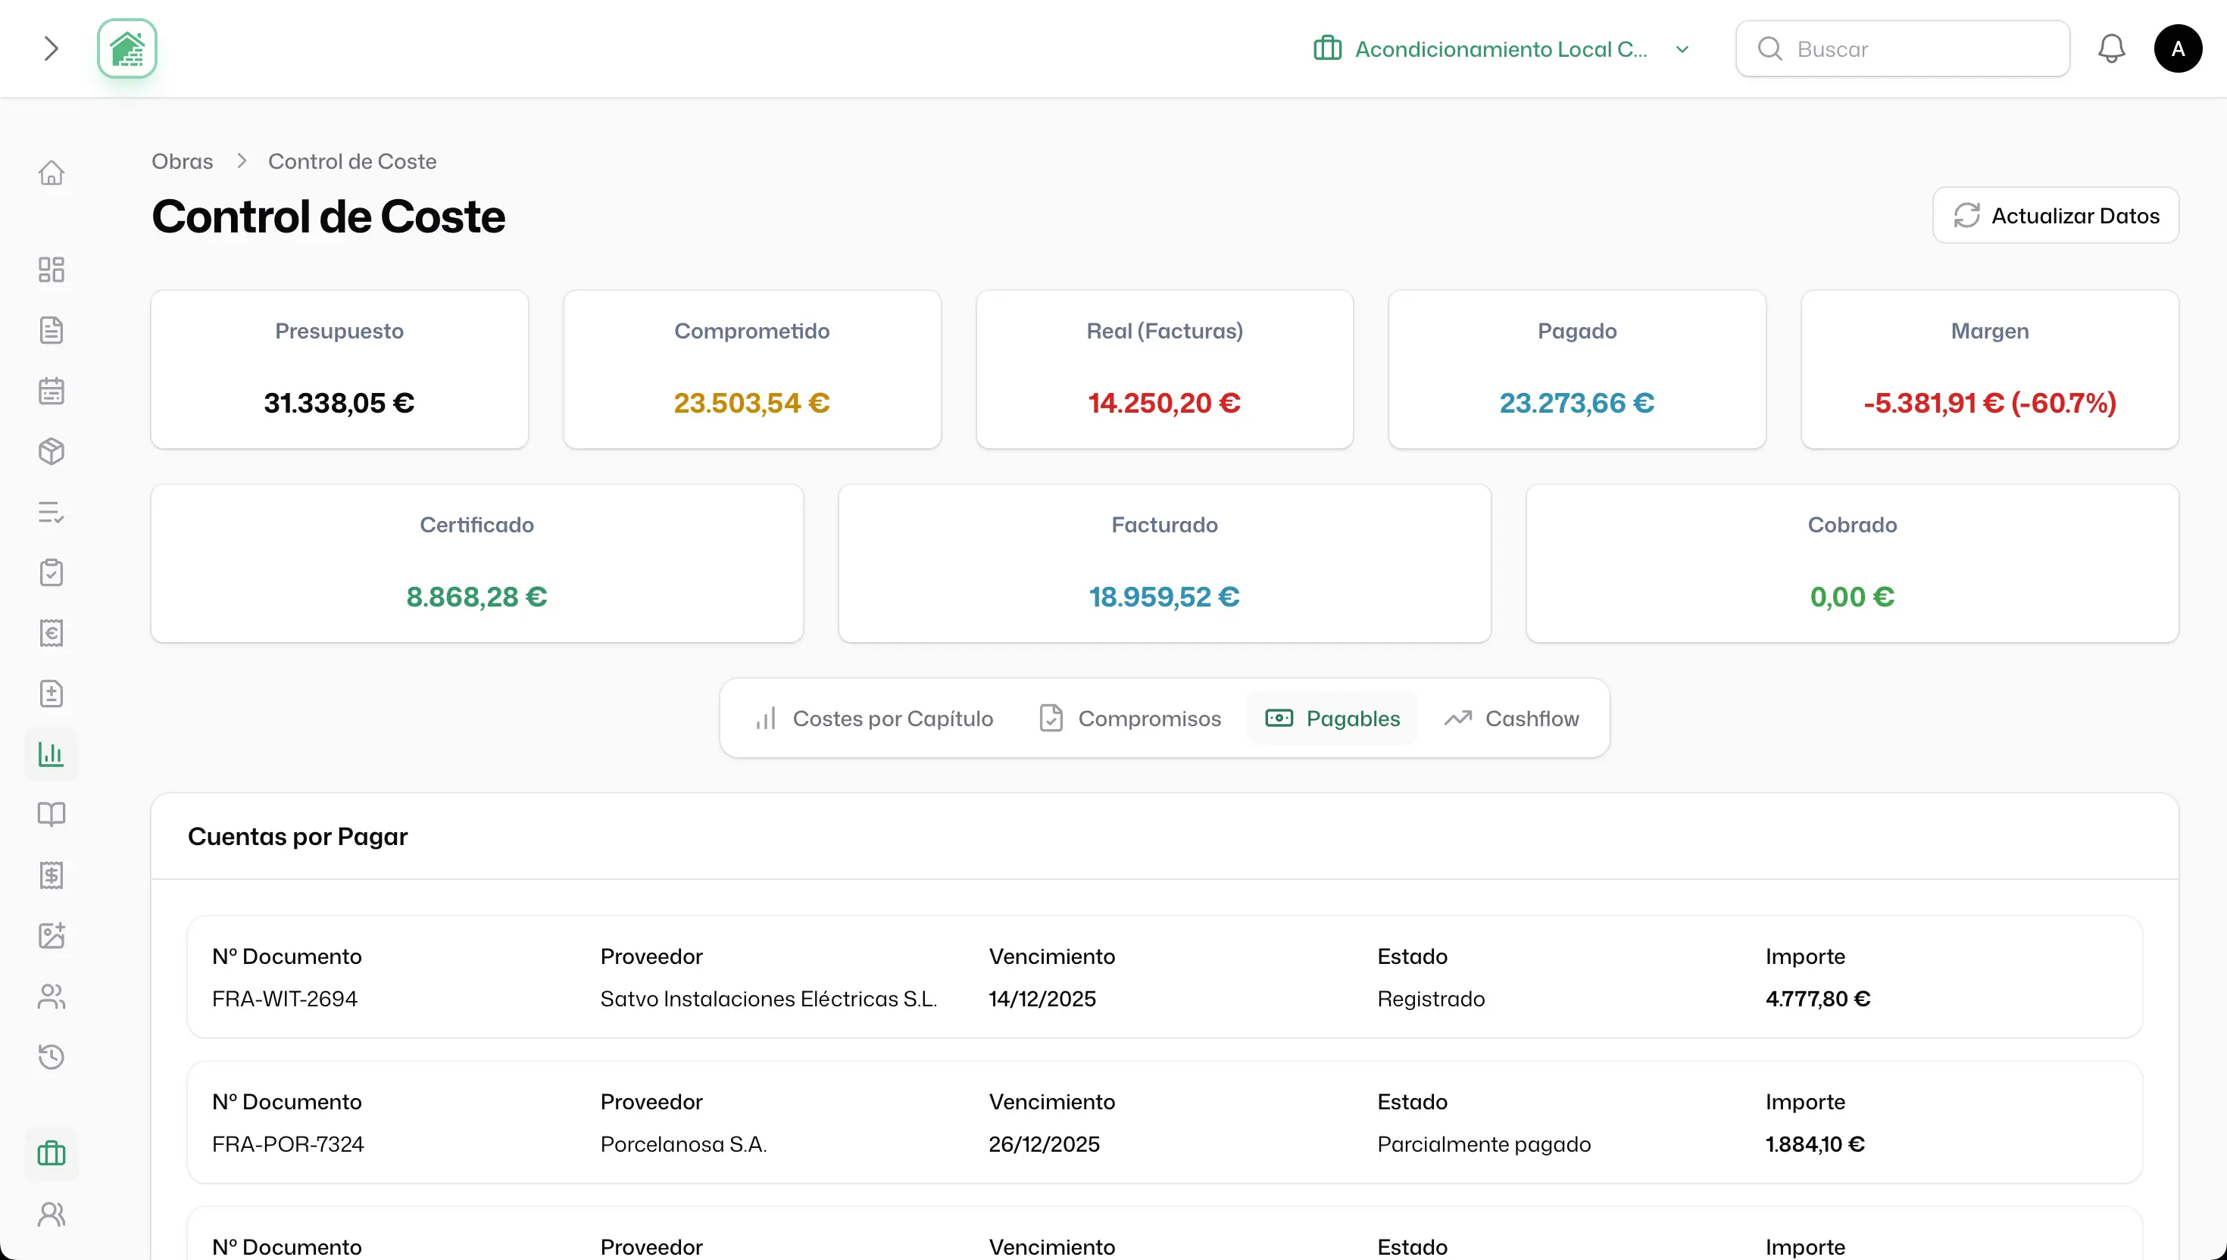Open Costes por Capítulo view
Screen dimensions: 2227x1260
874,717
